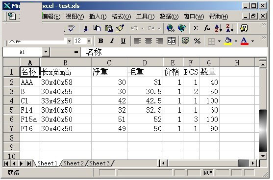Apply the currency style
The image size is (273, 180).
click(x=185, y=41)
